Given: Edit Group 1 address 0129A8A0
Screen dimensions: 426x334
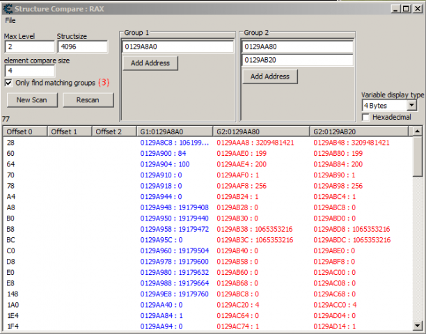Looking at the screenshot, I should point(178,47).
